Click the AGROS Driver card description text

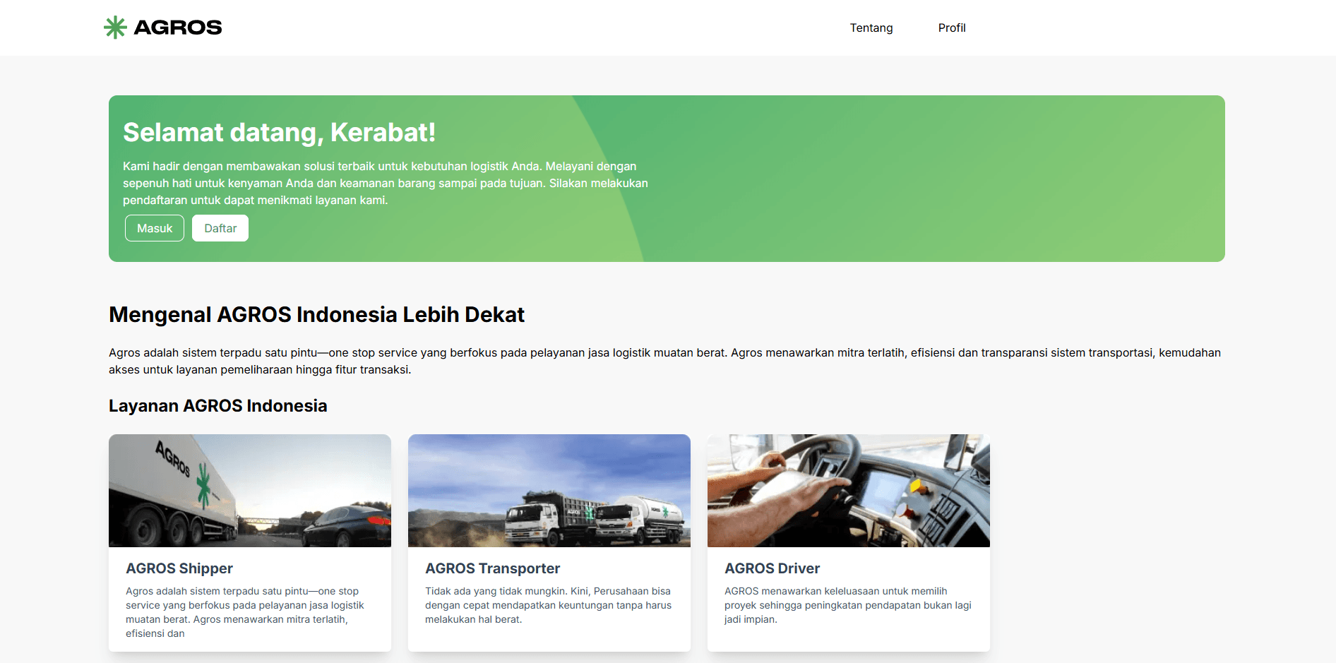[847, 605]
